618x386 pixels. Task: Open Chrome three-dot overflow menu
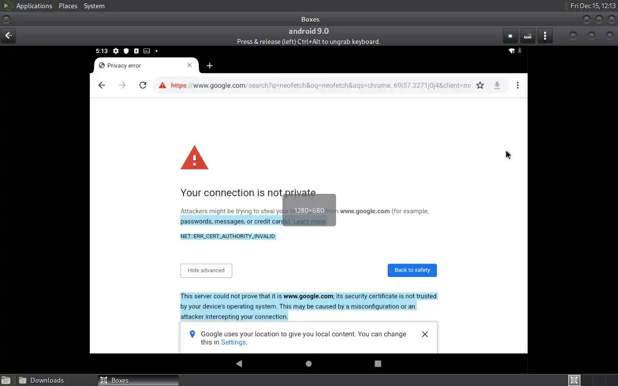click(x=518, y=85)
